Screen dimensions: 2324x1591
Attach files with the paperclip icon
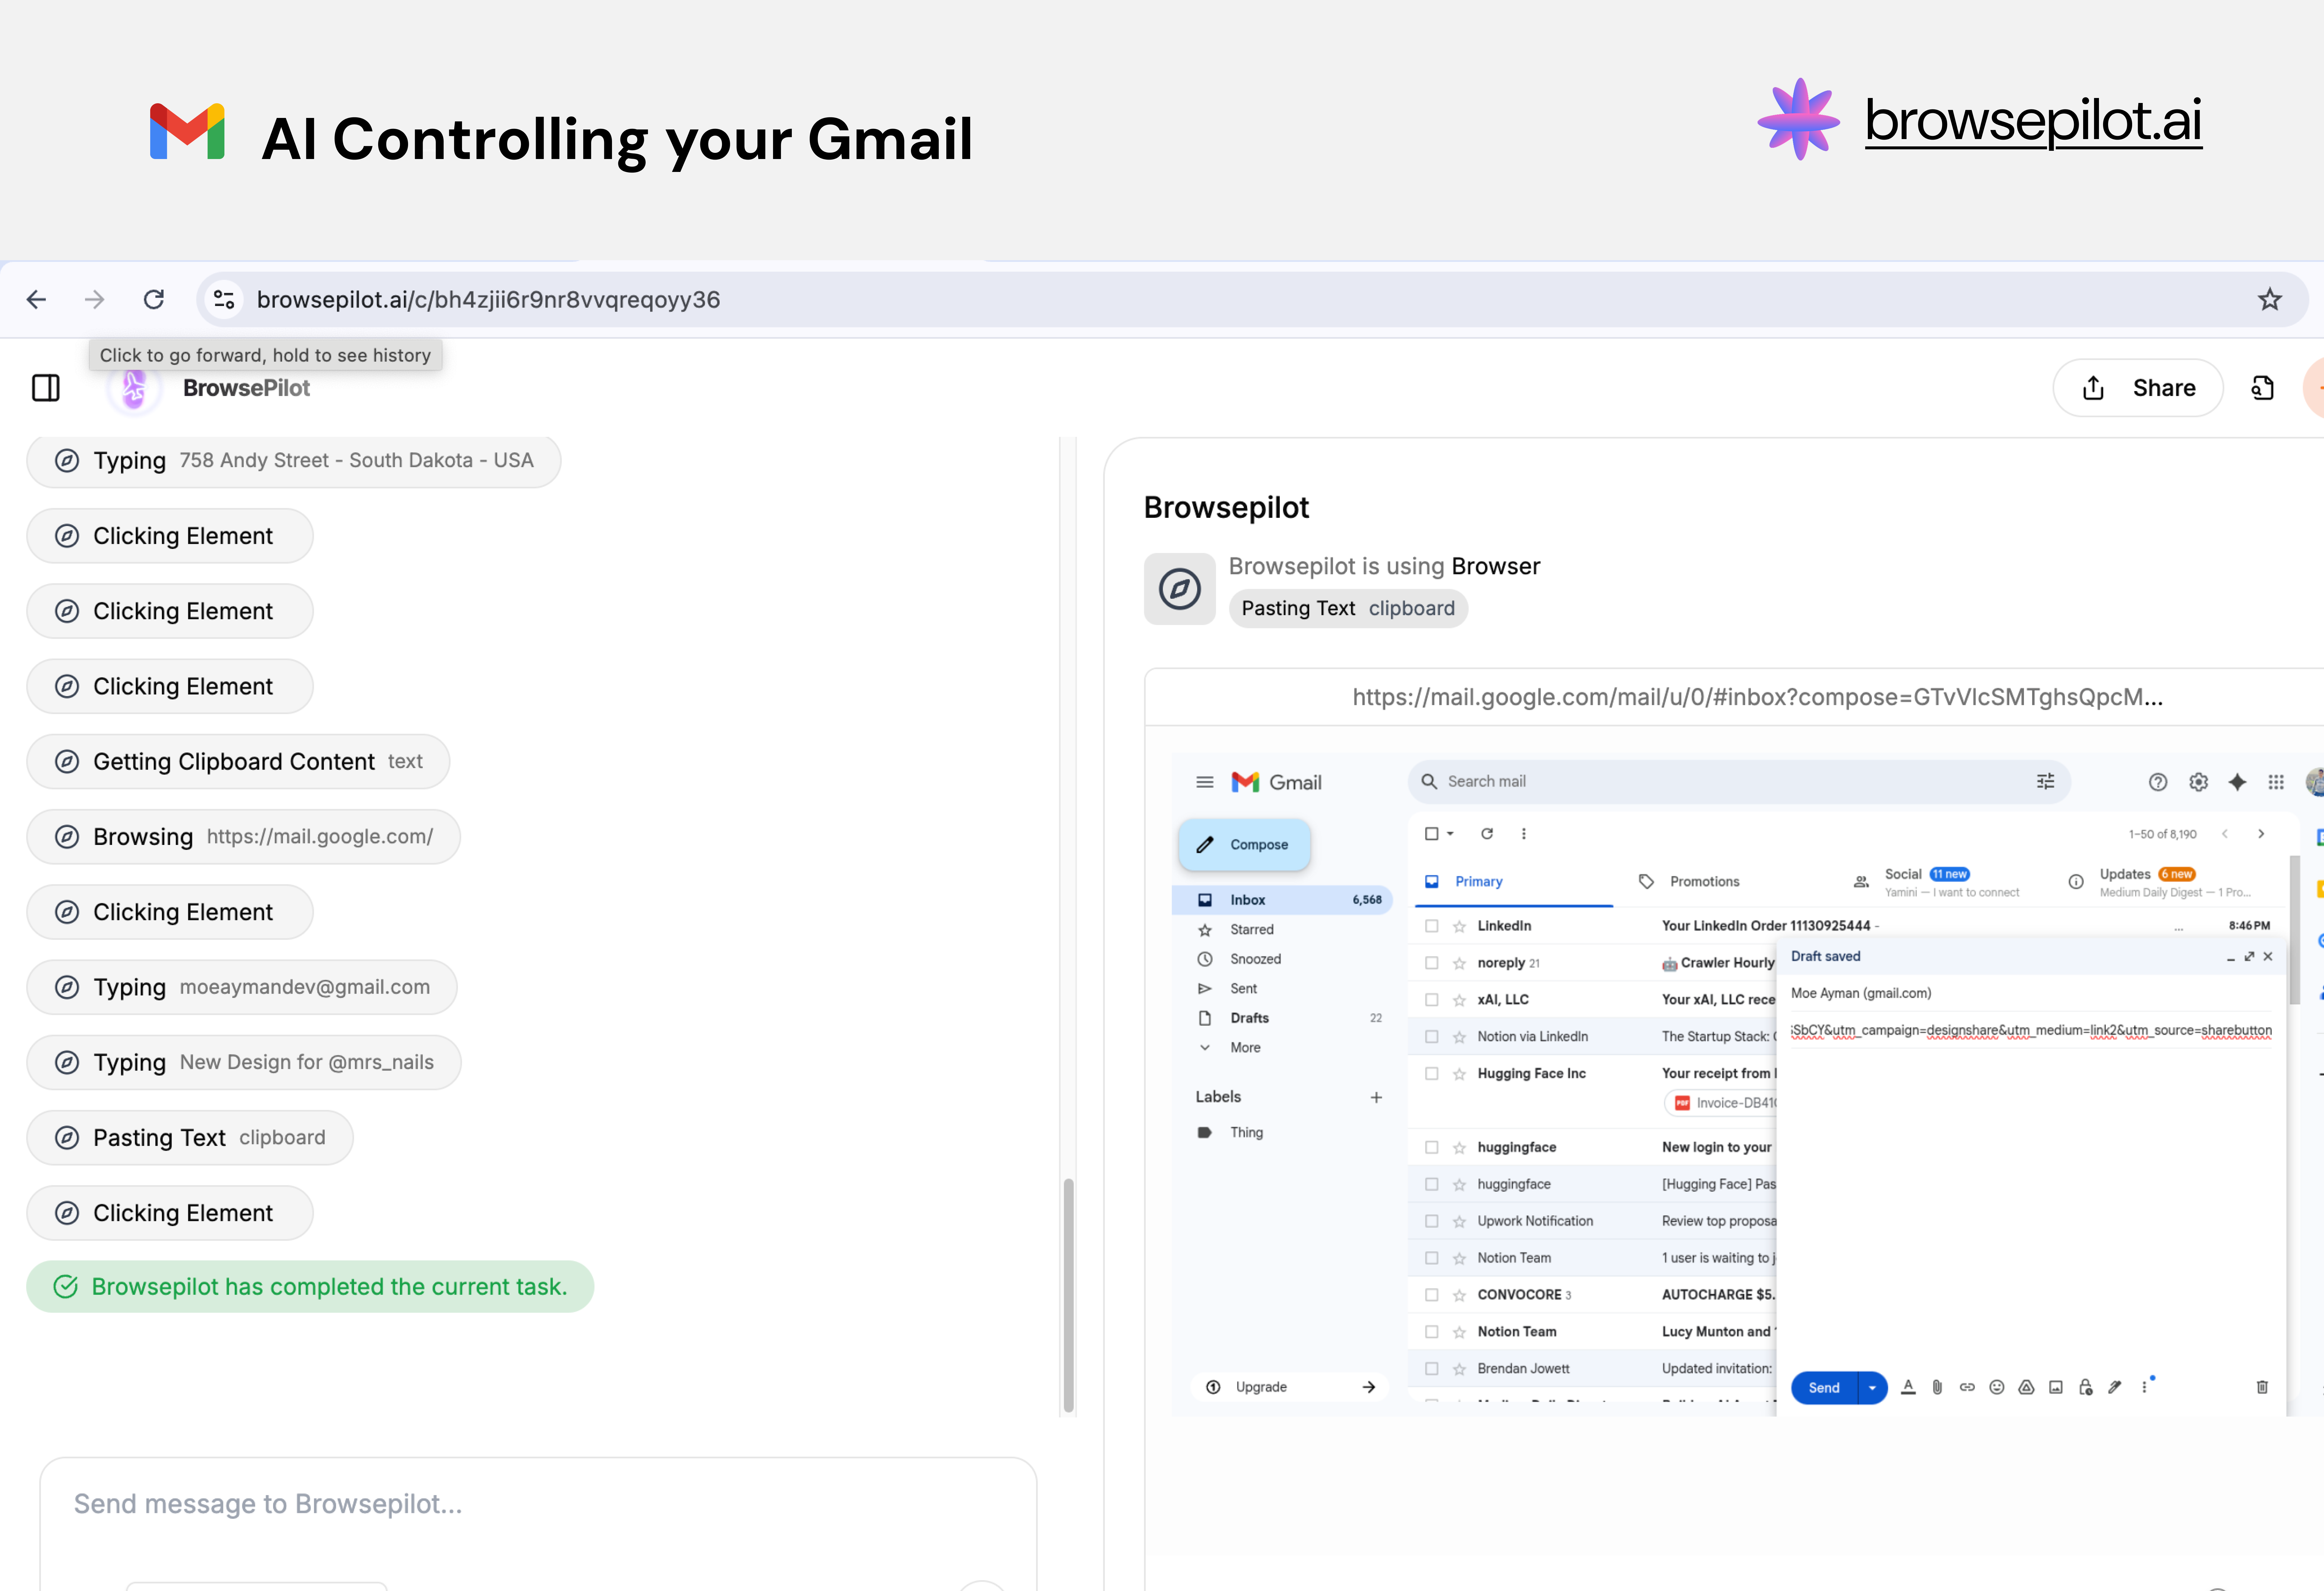pos(1937,1387)
